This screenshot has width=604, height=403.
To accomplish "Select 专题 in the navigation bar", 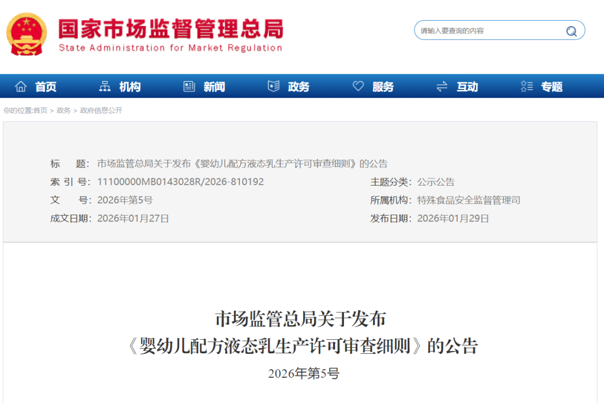I will [551, 86].
